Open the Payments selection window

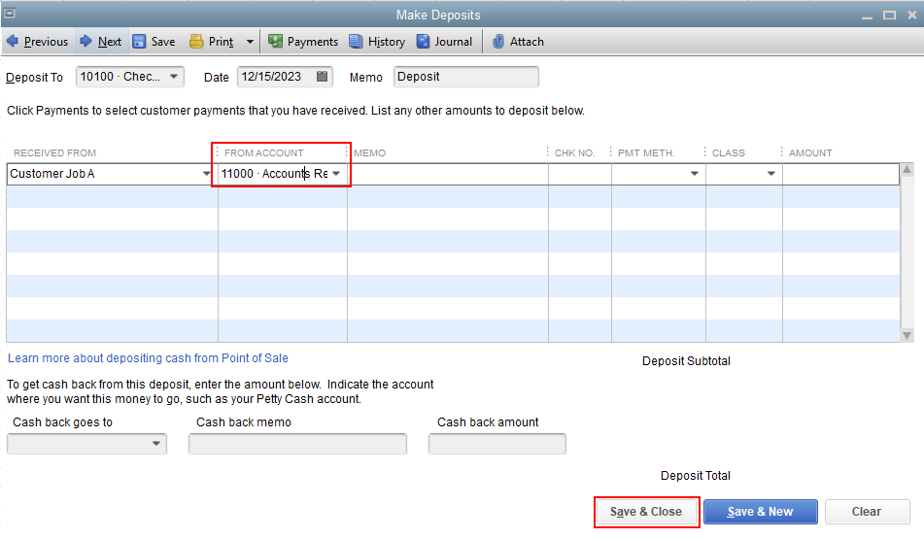303,41
